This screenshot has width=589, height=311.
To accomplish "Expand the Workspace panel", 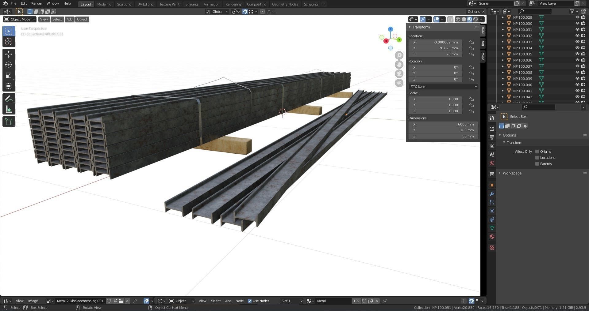I will point(512,173).
